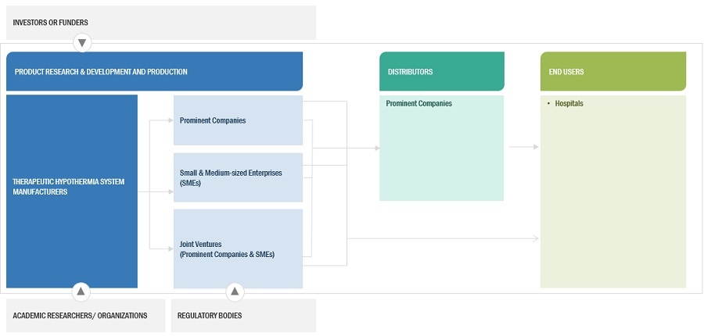Click the Prominent Companies manufacturer box
Image resolution: width=704 pixels, height=336 pixels.
point(238,120)
